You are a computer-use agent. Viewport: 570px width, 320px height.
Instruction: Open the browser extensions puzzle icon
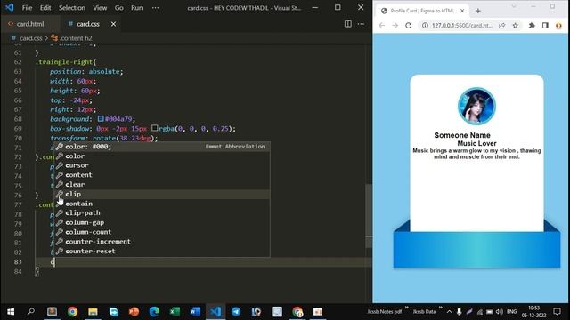(x=532, y=26)
